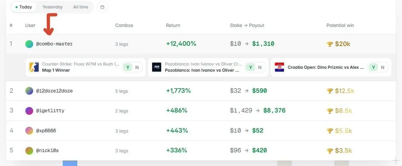The image size is (402, 166).
Task: Open the calendar date picker icon
Action: click(102, 7)
